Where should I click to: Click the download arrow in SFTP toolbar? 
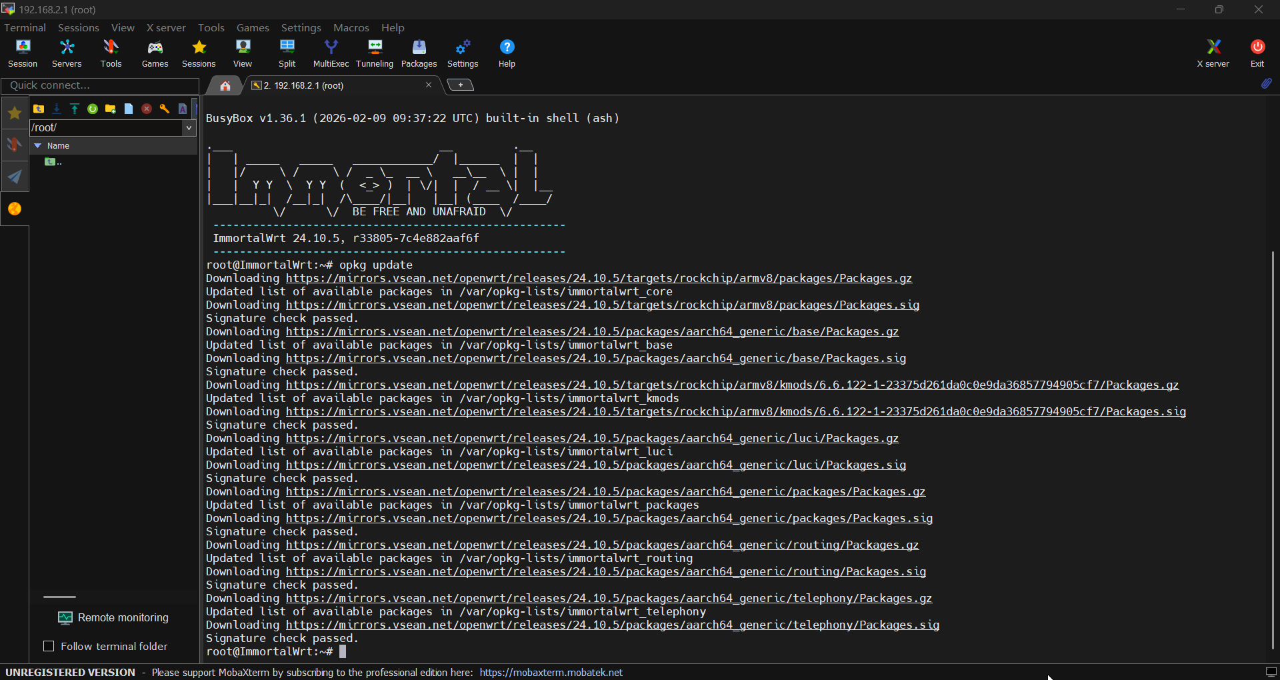(57, 109)
